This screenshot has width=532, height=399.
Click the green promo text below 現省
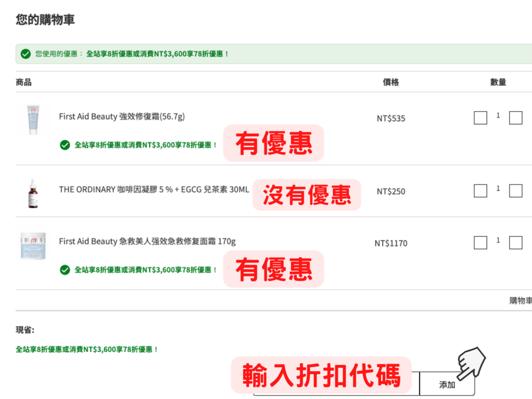pyautogui.click(x=87, y=349)
